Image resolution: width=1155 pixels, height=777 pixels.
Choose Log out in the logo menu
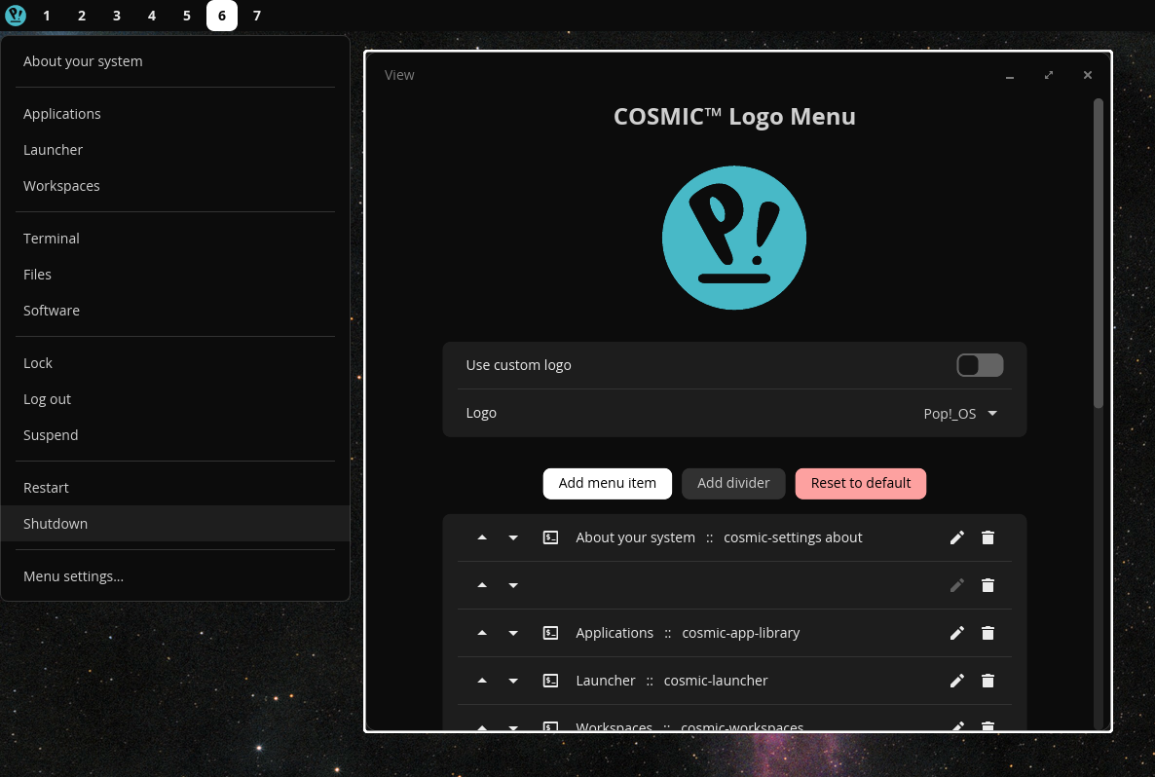click(175, 398)
